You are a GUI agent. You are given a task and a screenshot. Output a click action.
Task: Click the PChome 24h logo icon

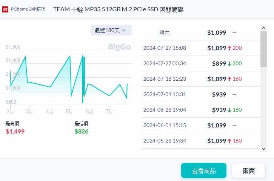point(6,9)
